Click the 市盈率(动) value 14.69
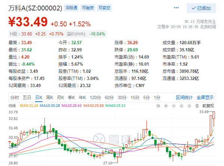This screenshot has height=166, width=224. [x=144, y=57]
